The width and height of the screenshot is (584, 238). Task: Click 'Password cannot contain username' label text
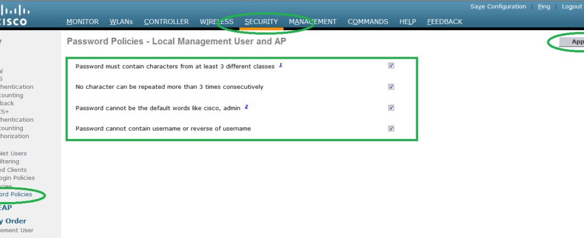click(163, 129)
